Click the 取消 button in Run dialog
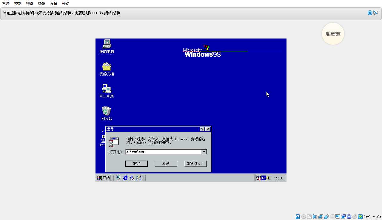 (166, 164)
